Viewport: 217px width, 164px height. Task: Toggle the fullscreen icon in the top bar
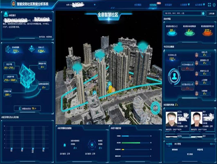209,5
